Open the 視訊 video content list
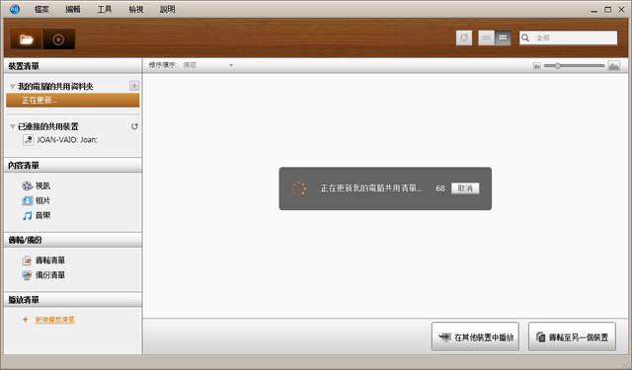The height and width of the screenshot is (370, 632). tap(42, 185)
